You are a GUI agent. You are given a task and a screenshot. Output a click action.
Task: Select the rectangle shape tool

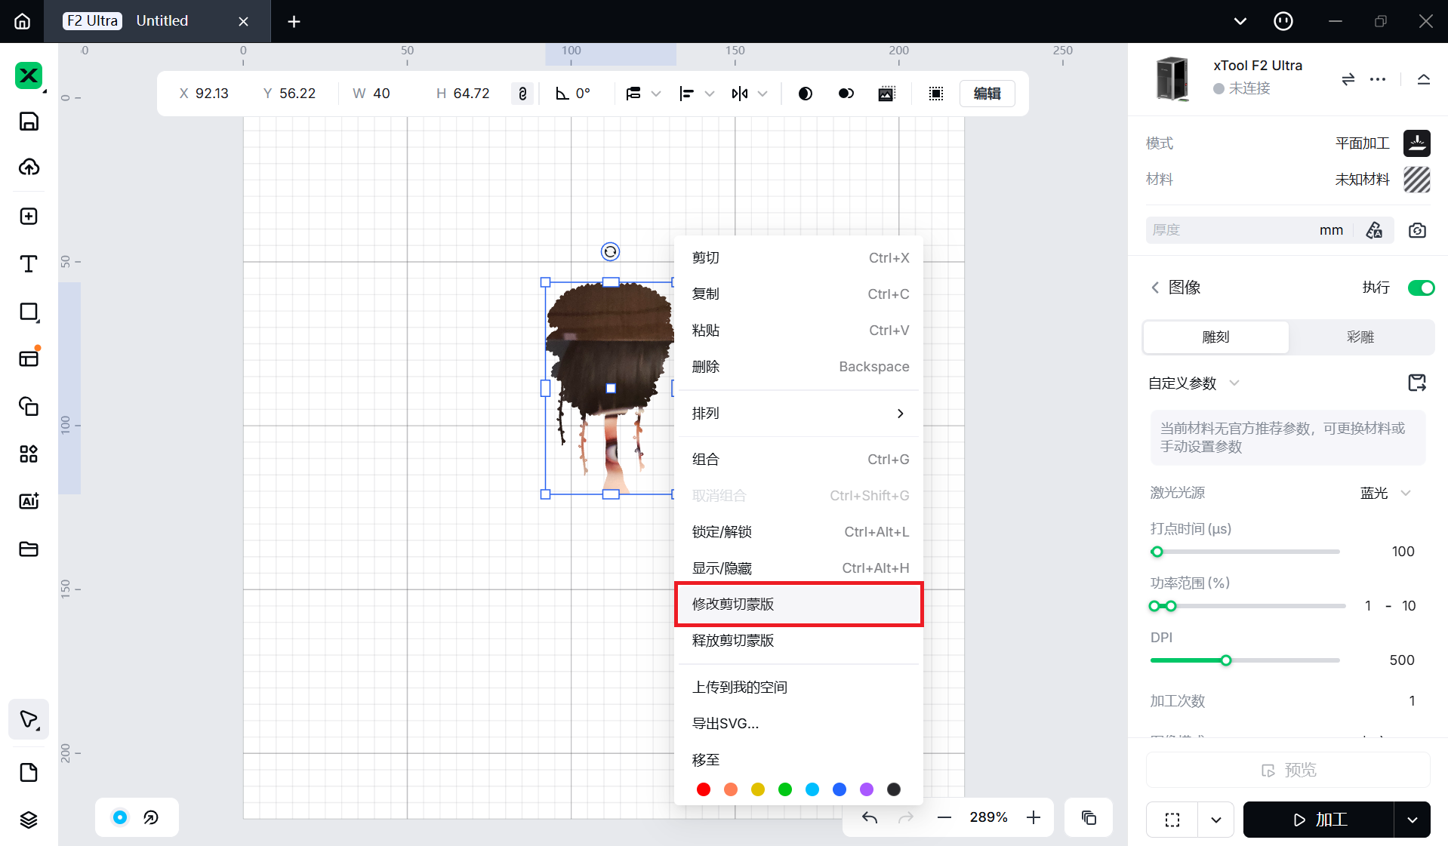tap(29, 312)
